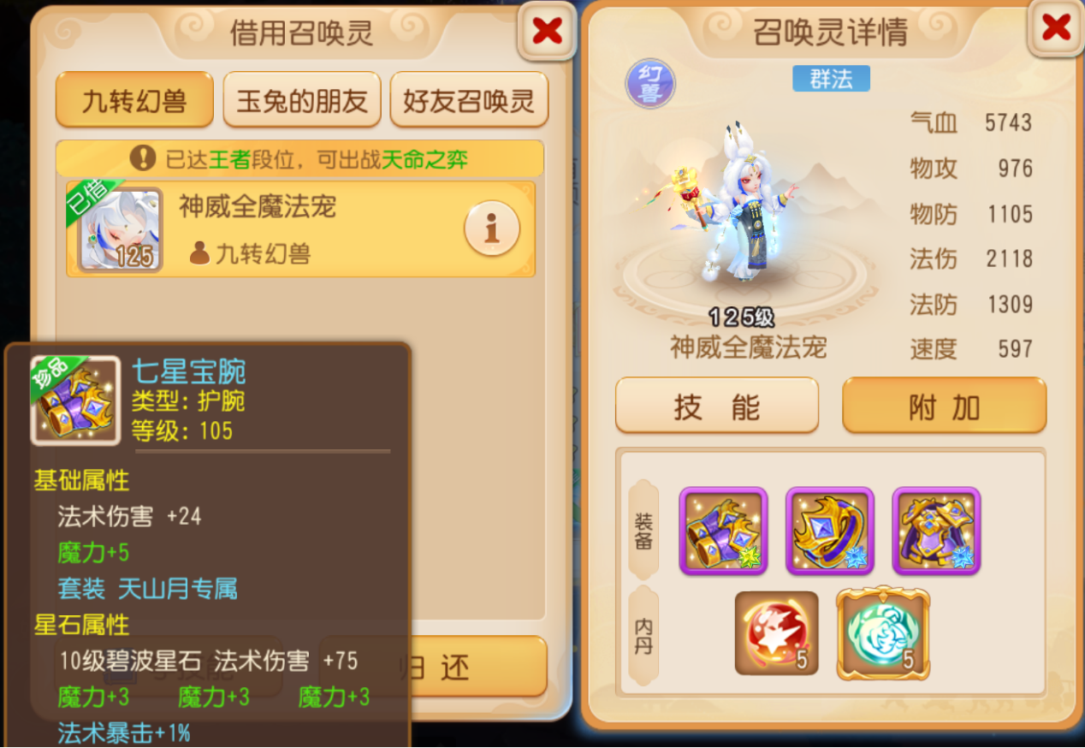Click the 归还 return button
1085x748 pixels.
[x=433, y=666]
